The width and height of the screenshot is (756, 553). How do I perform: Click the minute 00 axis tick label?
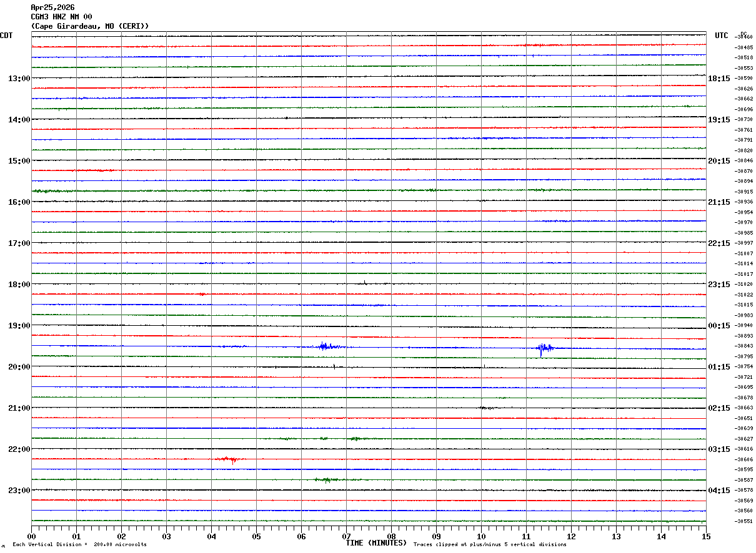tap(31, 536)
